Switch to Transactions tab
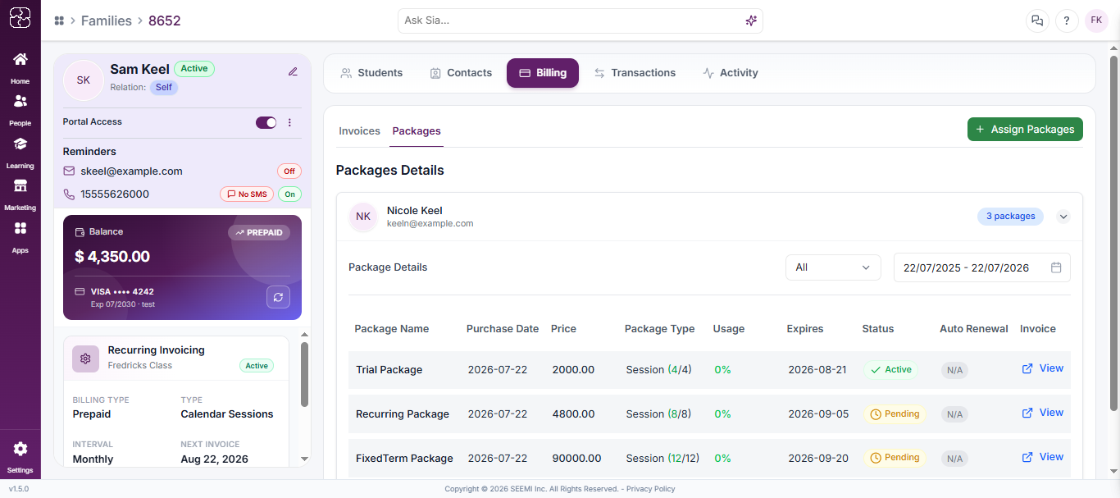Image resolution: width=1120 pixels, height=498 pixels. (635, 73)
